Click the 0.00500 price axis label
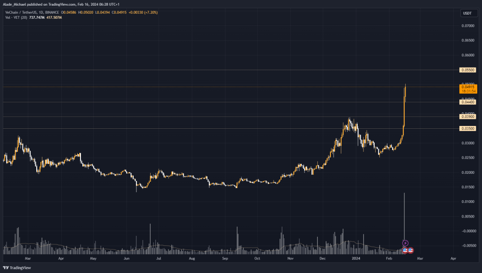The image size is (482, 273). 468,217
